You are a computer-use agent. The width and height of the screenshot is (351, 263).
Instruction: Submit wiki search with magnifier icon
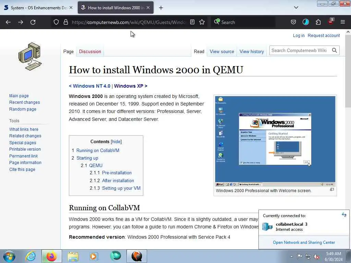pyautogui.click(x=335, y=51)
